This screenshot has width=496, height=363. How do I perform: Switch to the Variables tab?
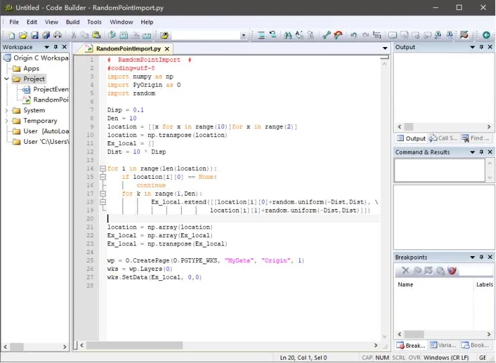tap(443, 345)
